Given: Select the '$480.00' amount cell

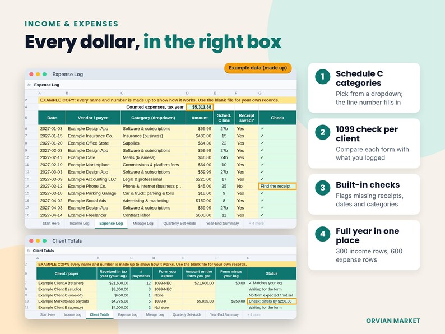Looking at the screenshot, I should coord(200,136).
